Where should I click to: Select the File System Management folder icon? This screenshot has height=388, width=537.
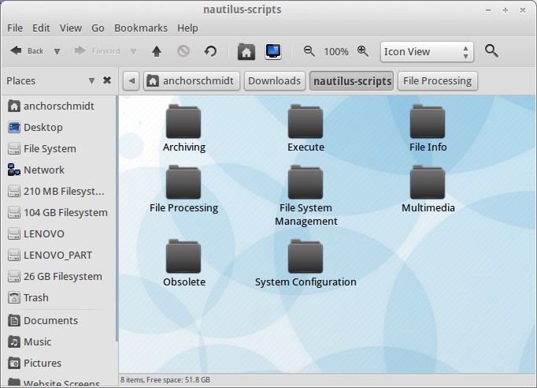[306, 182]
